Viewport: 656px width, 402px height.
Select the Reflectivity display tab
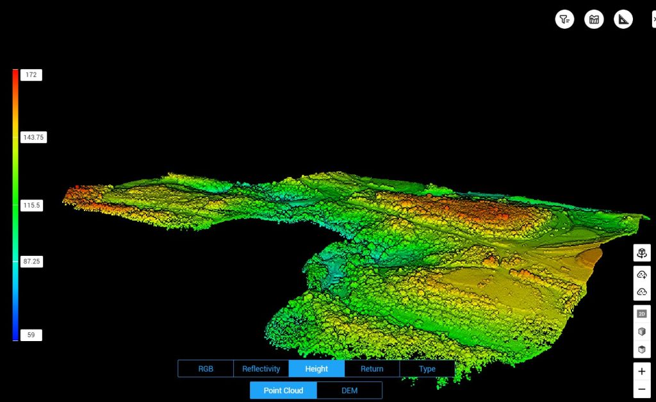(261, 369)
